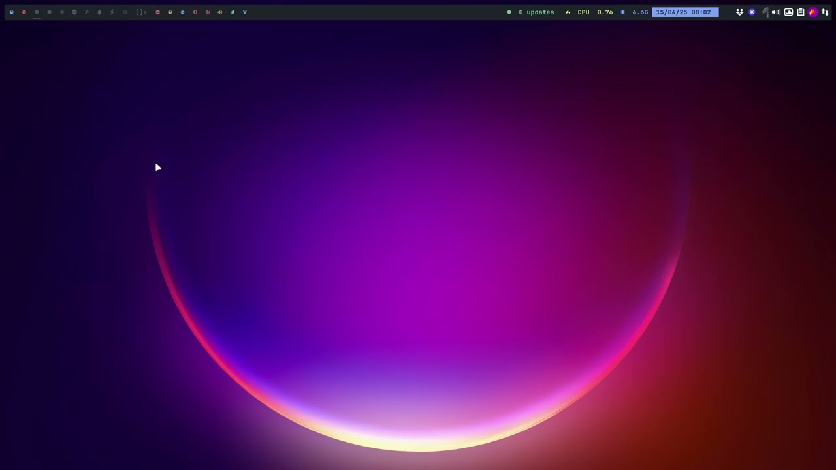Launch Telegram paper plane icon

coord(232,12)
